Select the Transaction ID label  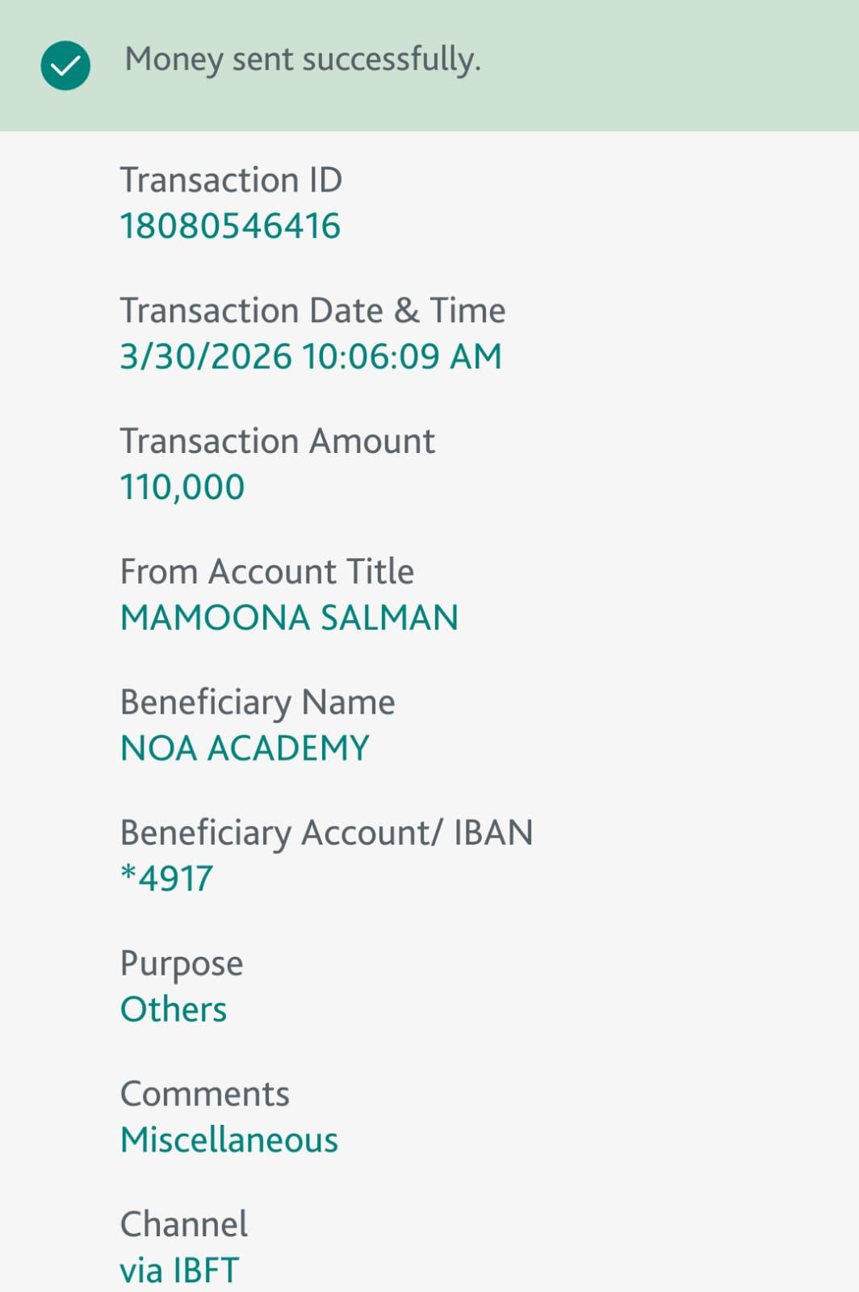(x=231, y=179)
